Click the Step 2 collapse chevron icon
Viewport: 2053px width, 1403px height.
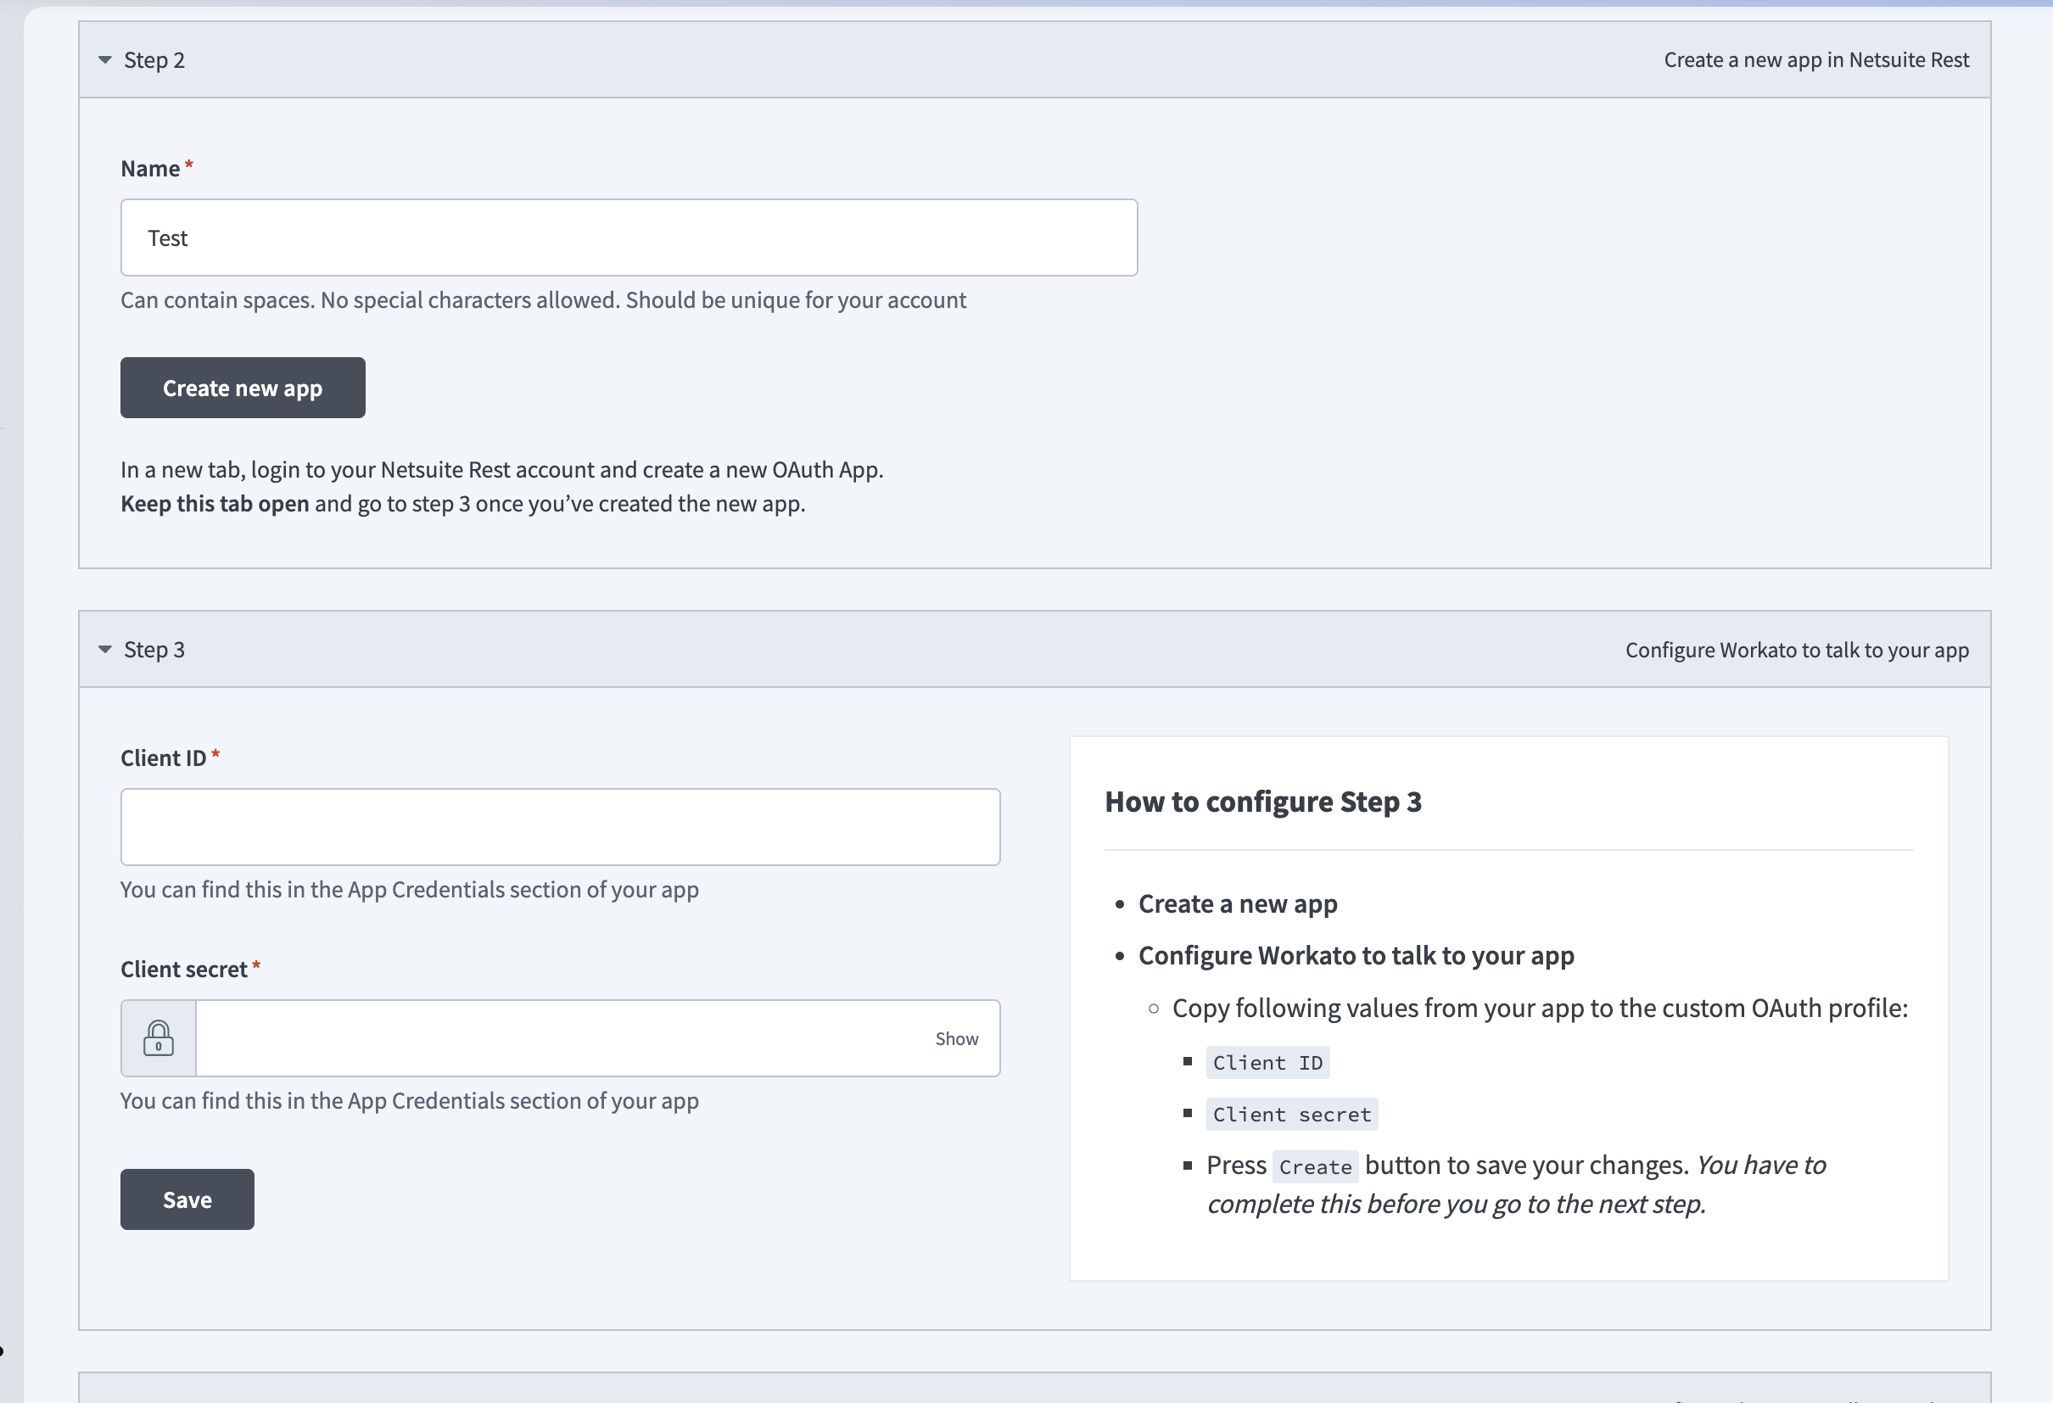click(x=103, y=60)
